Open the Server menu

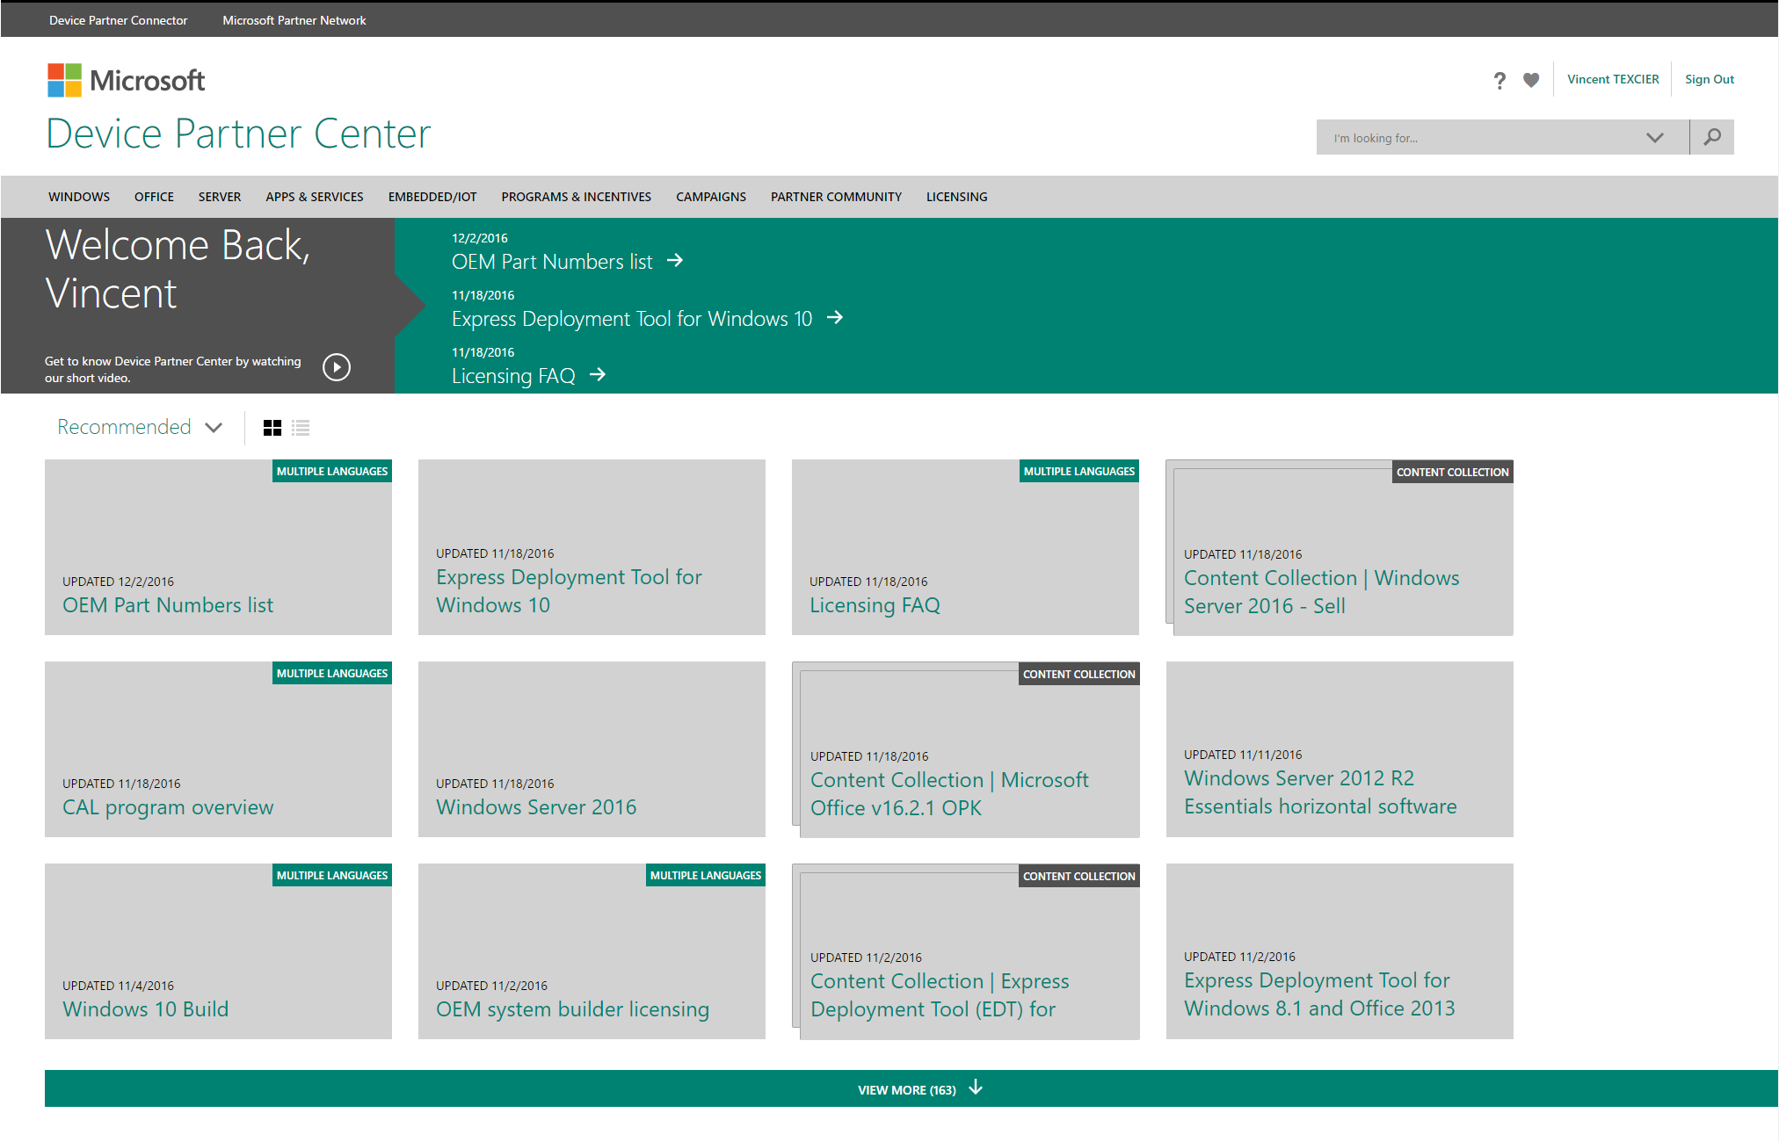[x=220, y=197]
